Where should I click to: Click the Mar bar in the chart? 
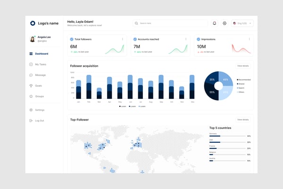99,93
